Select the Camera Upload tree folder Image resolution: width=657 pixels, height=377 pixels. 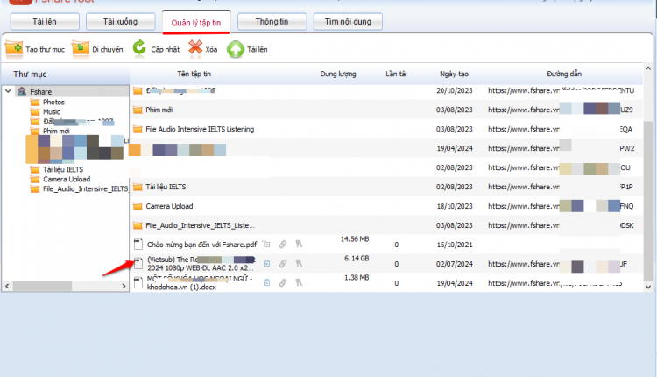click(67, 179)
